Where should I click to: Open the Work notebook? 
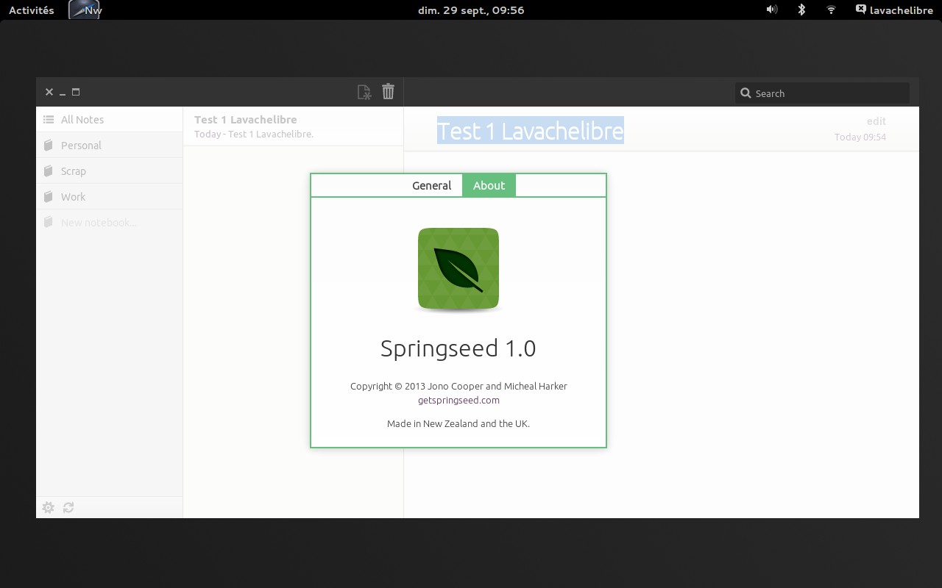[x=73, y=196]
